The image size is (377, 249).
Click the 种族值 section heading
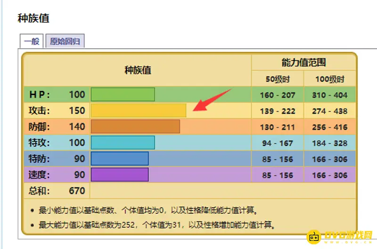pyautogui.click(x=33, y=18)
